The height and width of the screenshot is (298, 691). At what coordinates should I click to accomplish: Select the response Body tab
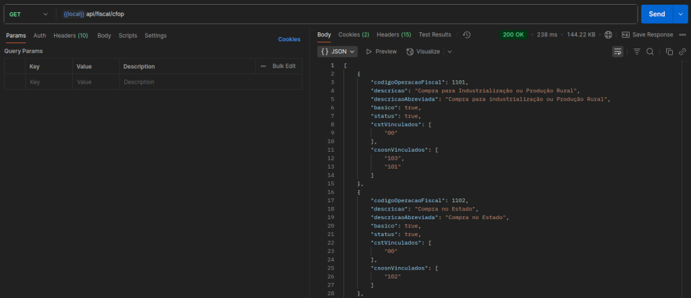324,35
